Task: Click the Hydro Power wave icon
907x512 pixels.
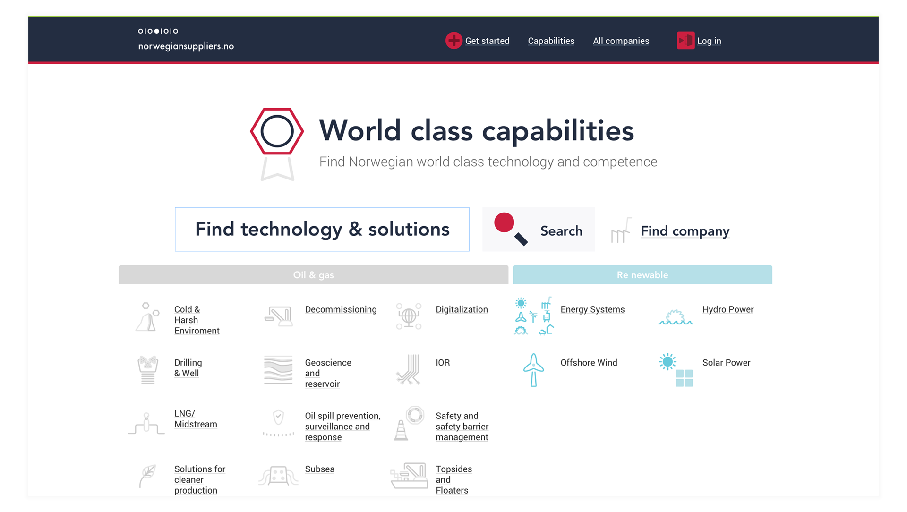Action: tap(676, 317)
